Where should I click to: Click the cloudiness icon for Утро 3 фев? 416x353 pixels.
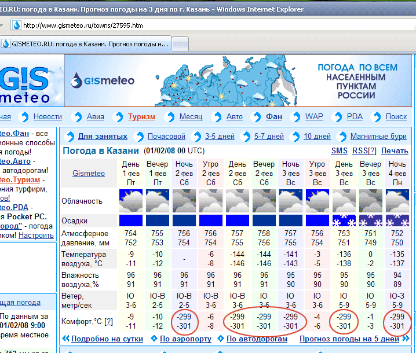point(318,201)
